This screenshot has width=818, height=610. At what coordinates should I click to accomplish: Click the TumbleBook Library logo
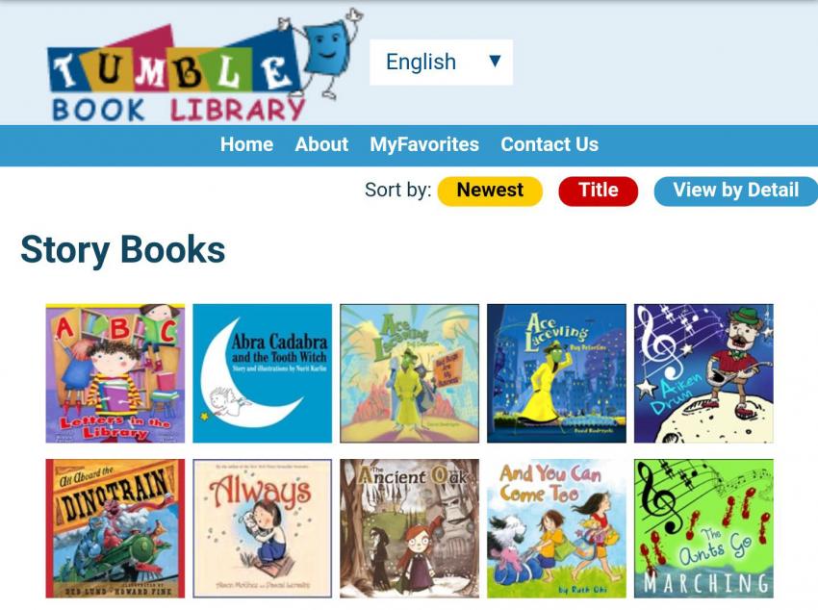coord(205,65)
